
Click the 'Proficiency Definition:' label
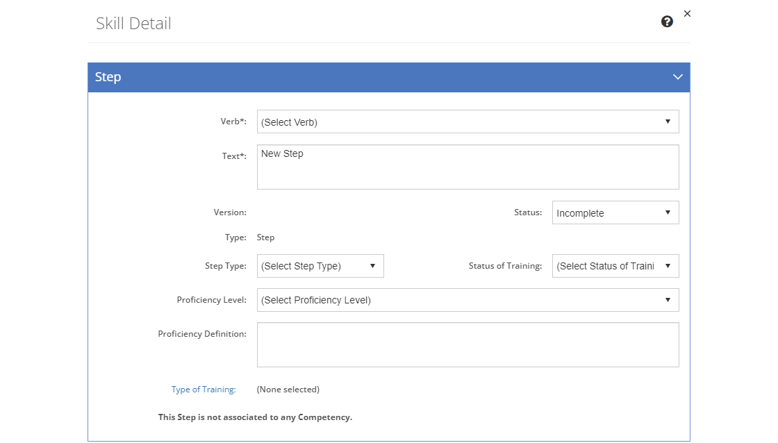[x=202, y=334]
